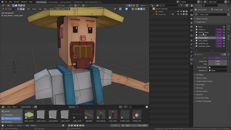The width and height of the screenshot is (231, 130).
Task: Open the File menu
Action: point(6,2)
